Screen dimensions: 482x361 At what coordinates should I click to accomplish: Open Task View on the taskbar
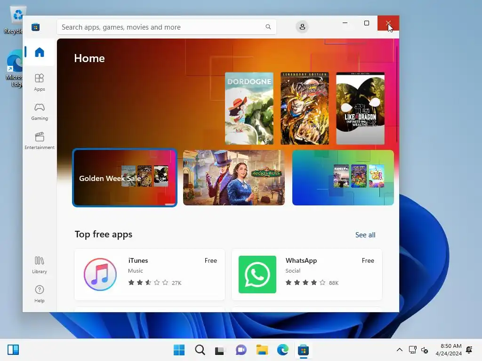[219, 350]
